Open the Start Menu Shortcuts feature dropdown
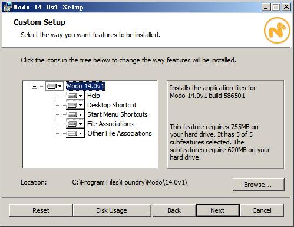This screenshot has width=294, height=227. pos(75,114)
